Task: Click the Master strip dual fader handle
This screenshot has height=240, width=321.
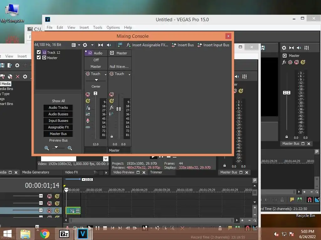Action: pos(118,109)
